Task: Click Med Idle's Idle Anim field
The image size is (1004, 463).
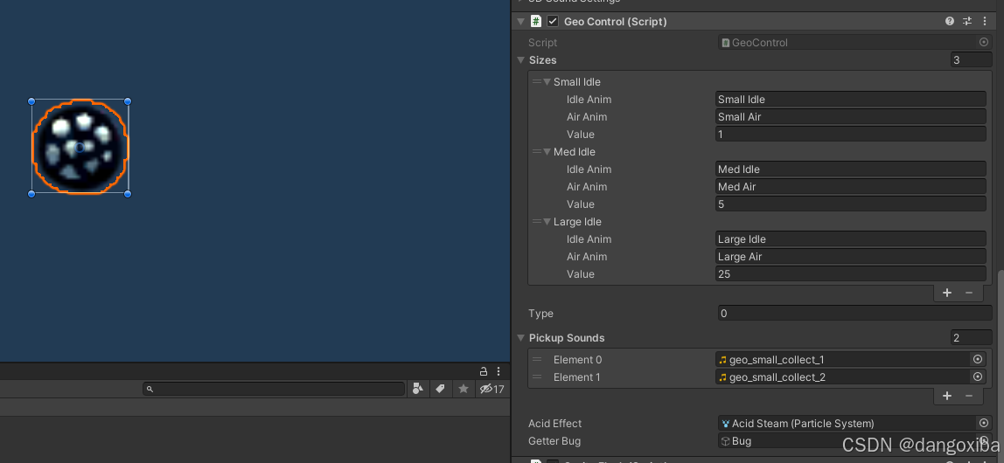Action: tap(850, 169)
